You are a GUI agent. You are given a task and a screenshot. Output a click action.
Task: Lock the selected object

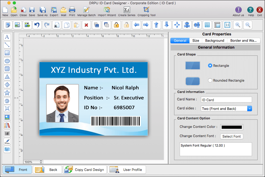(116, 25)
